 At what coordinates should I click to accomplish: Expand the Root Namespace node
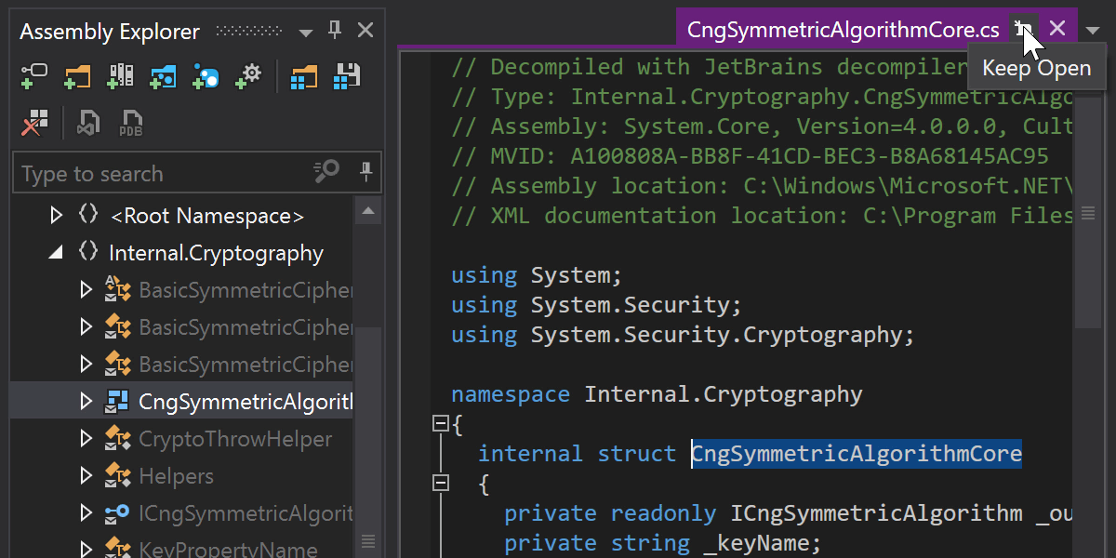(x=57, y=216)
